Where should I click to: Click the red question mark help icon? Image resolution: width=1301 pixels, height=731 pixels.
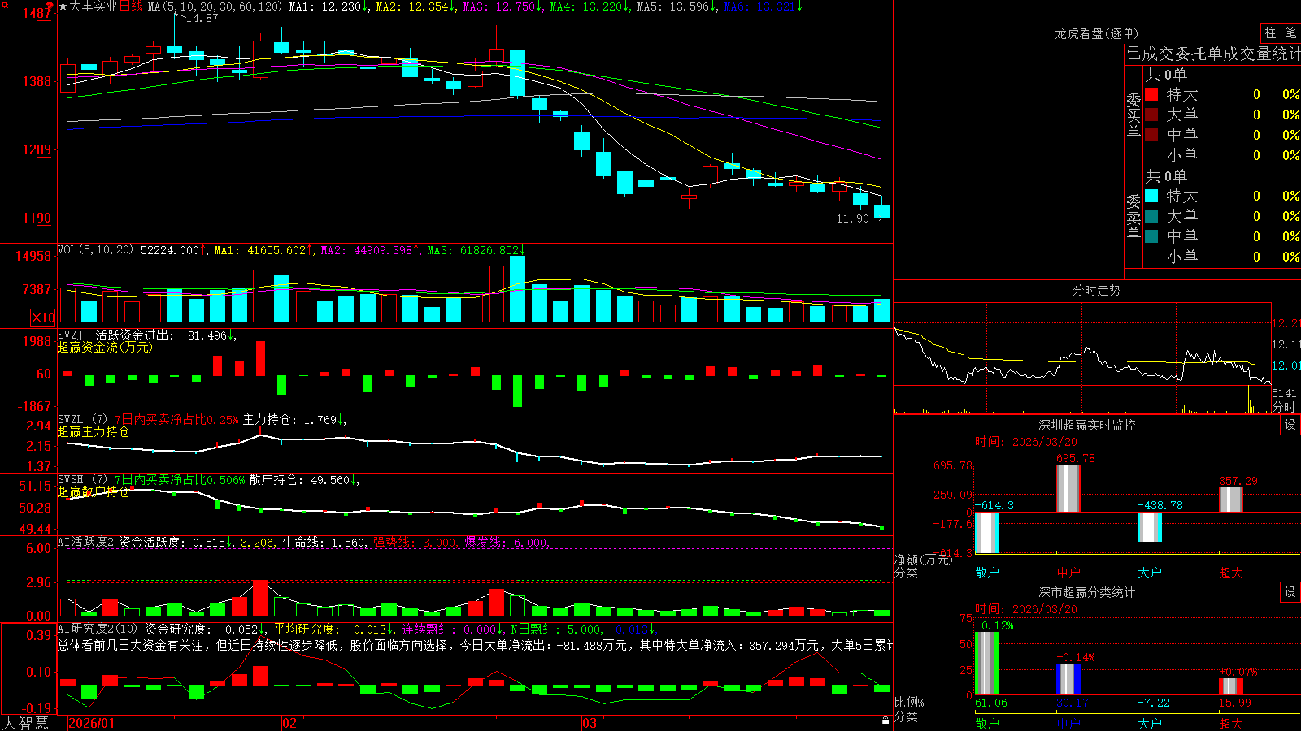tap(50, 6)
